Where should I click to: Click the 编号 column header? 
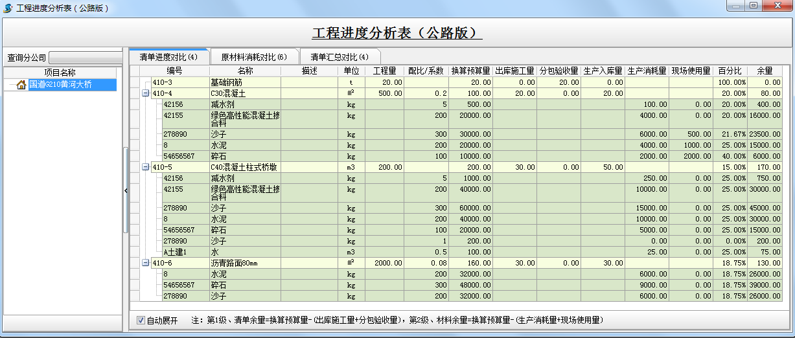pyautogui.click(x=174, y=71)
